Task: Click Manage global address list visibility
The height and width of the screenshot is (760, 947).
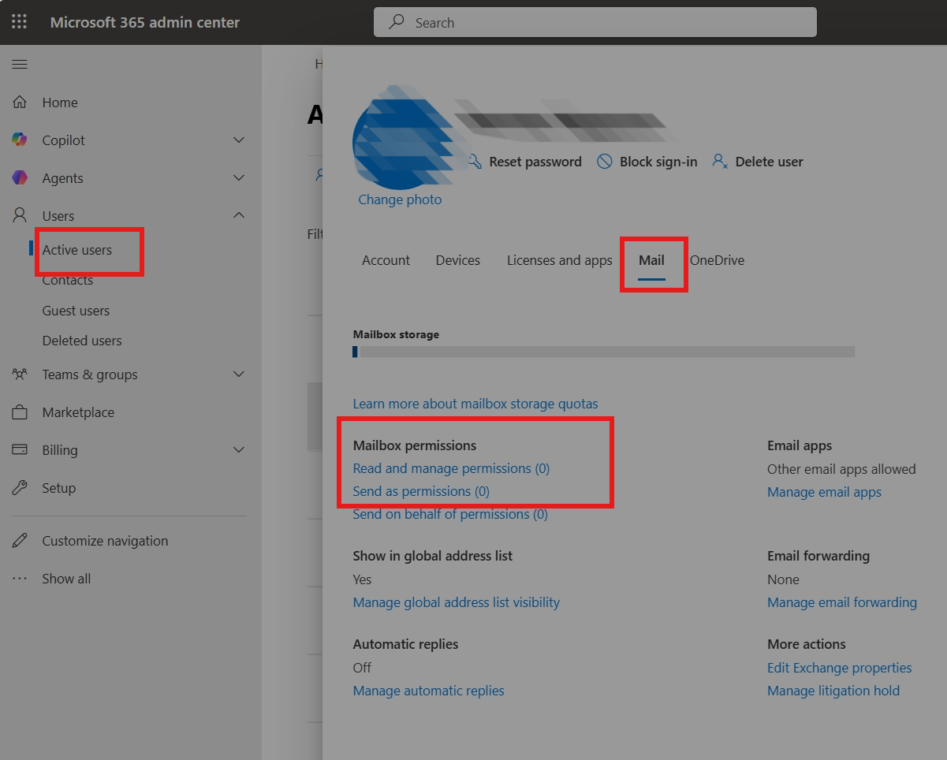Action: coord(457,602)
